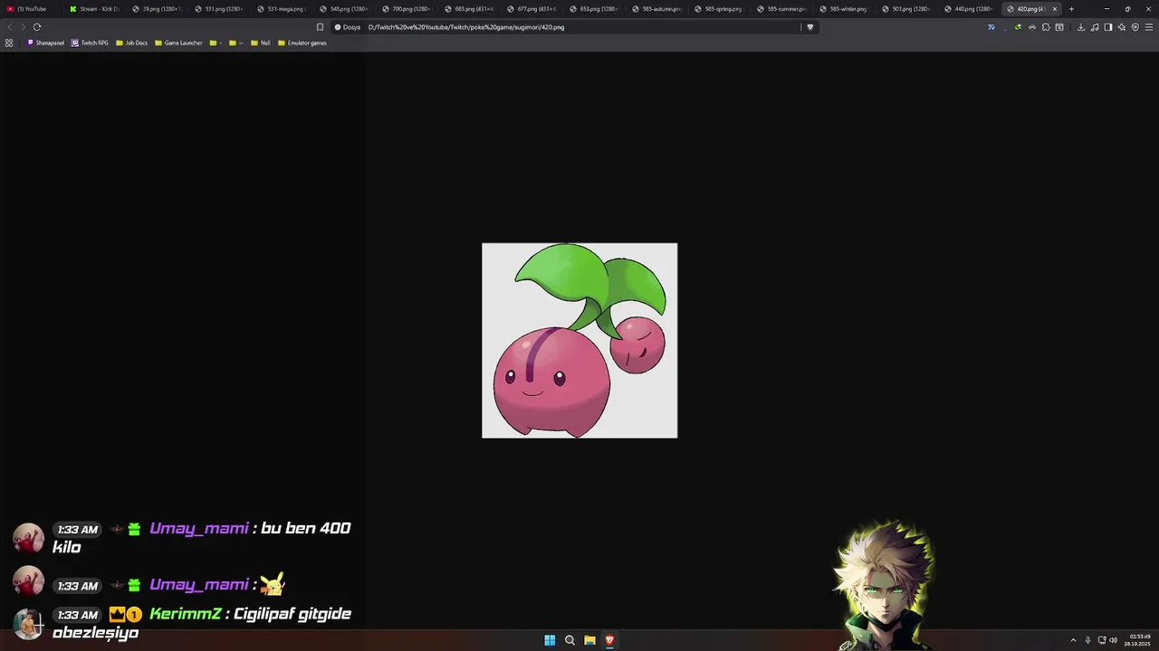1159x651 pixels.
Task: Open the Shanapanel bookmark
Action: (46, 42)
